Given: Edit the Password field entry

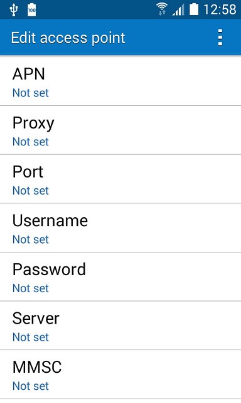Looking at the screenshot, I should [x=120, y=276].
